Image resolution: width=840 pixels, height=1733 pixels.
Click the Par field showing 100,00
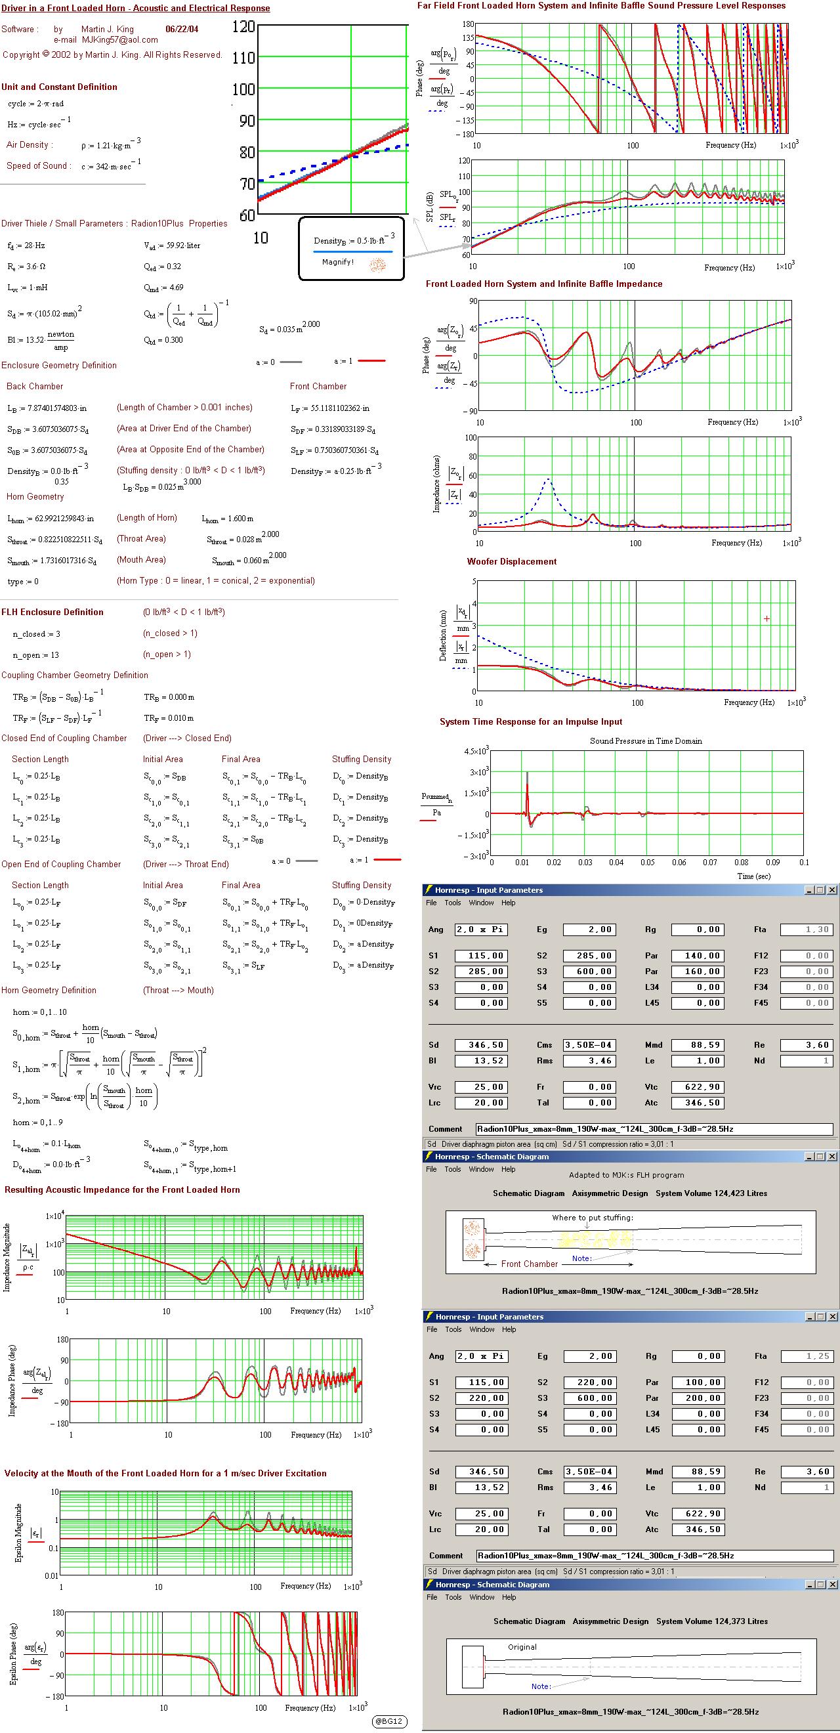point(698,1382)
